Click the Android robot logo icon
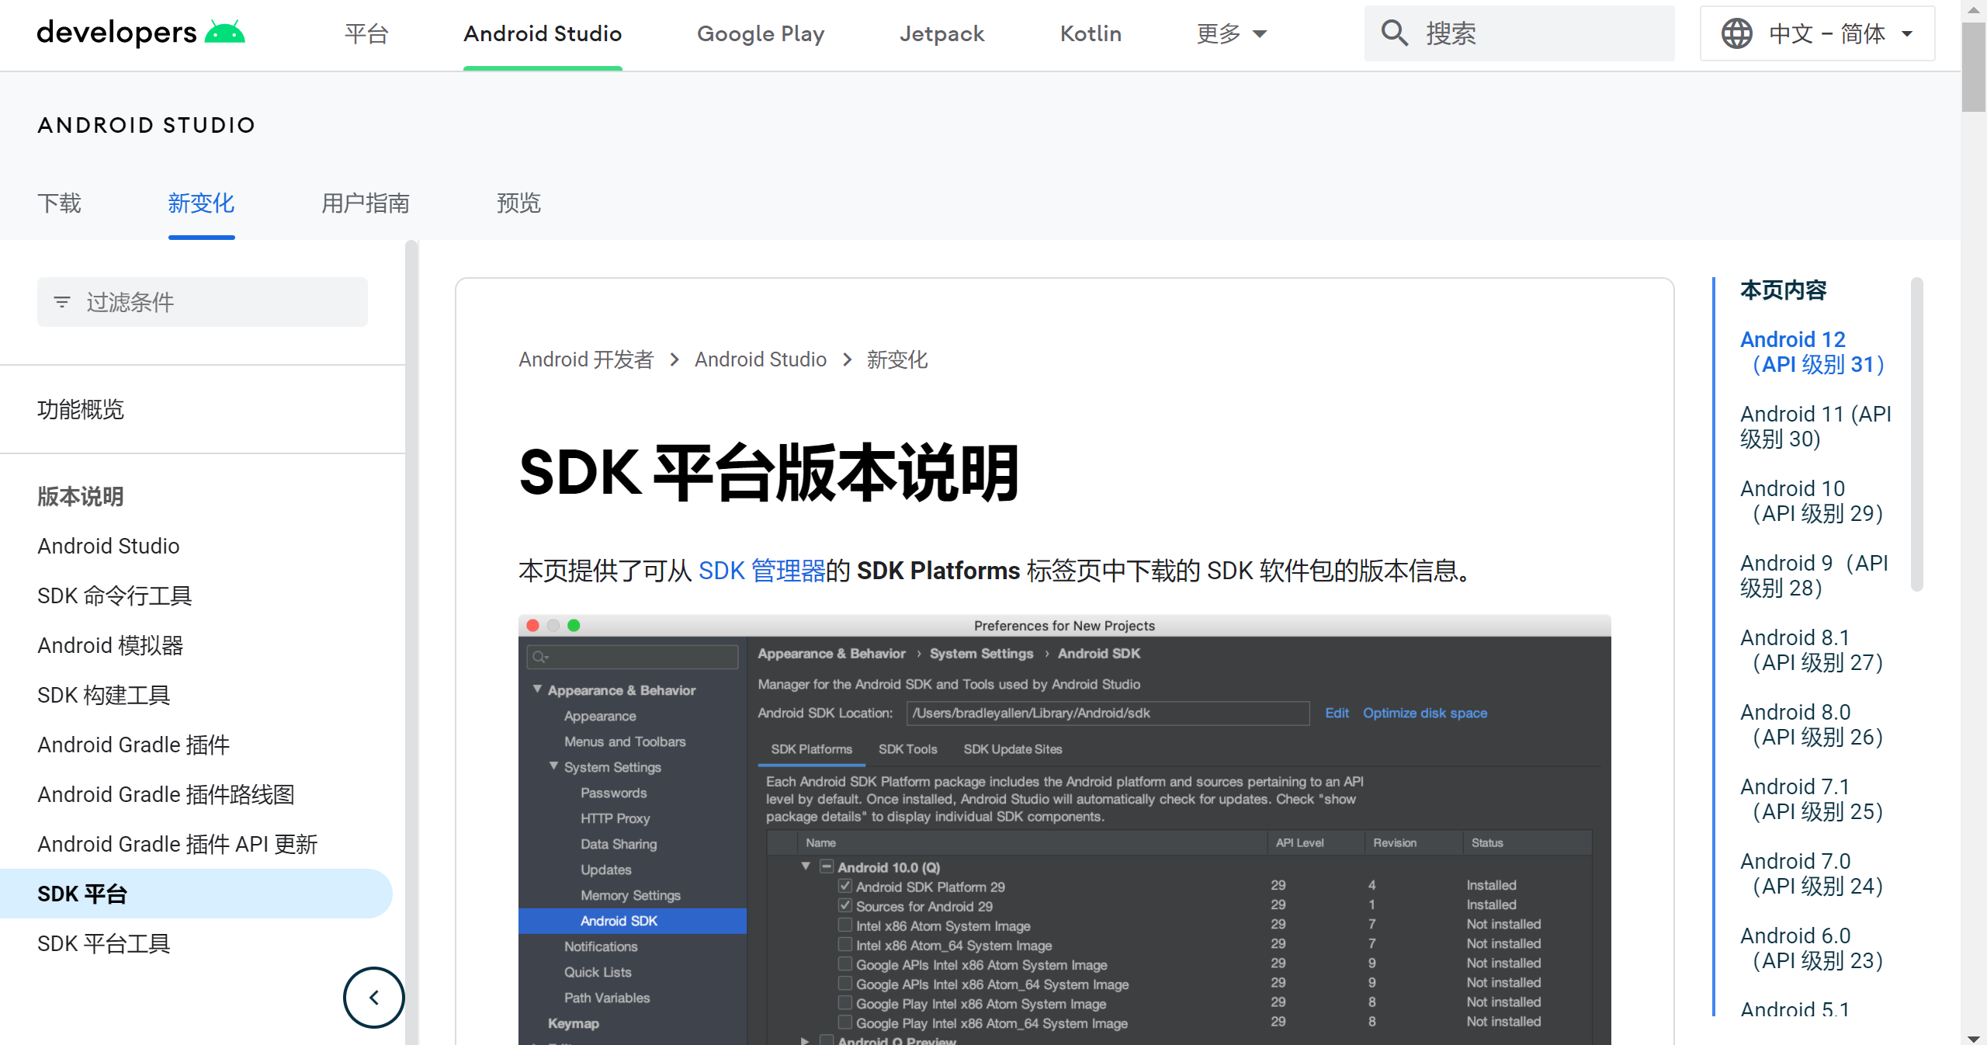Screen dimensions: 1987x1045 pos(224,33)
